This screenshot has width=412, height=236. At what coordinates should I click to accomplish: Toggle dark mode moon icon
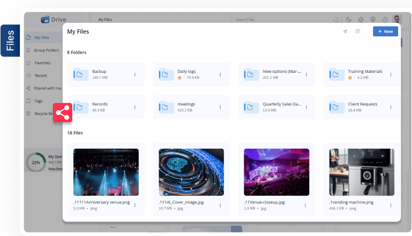tap(348, 19)
